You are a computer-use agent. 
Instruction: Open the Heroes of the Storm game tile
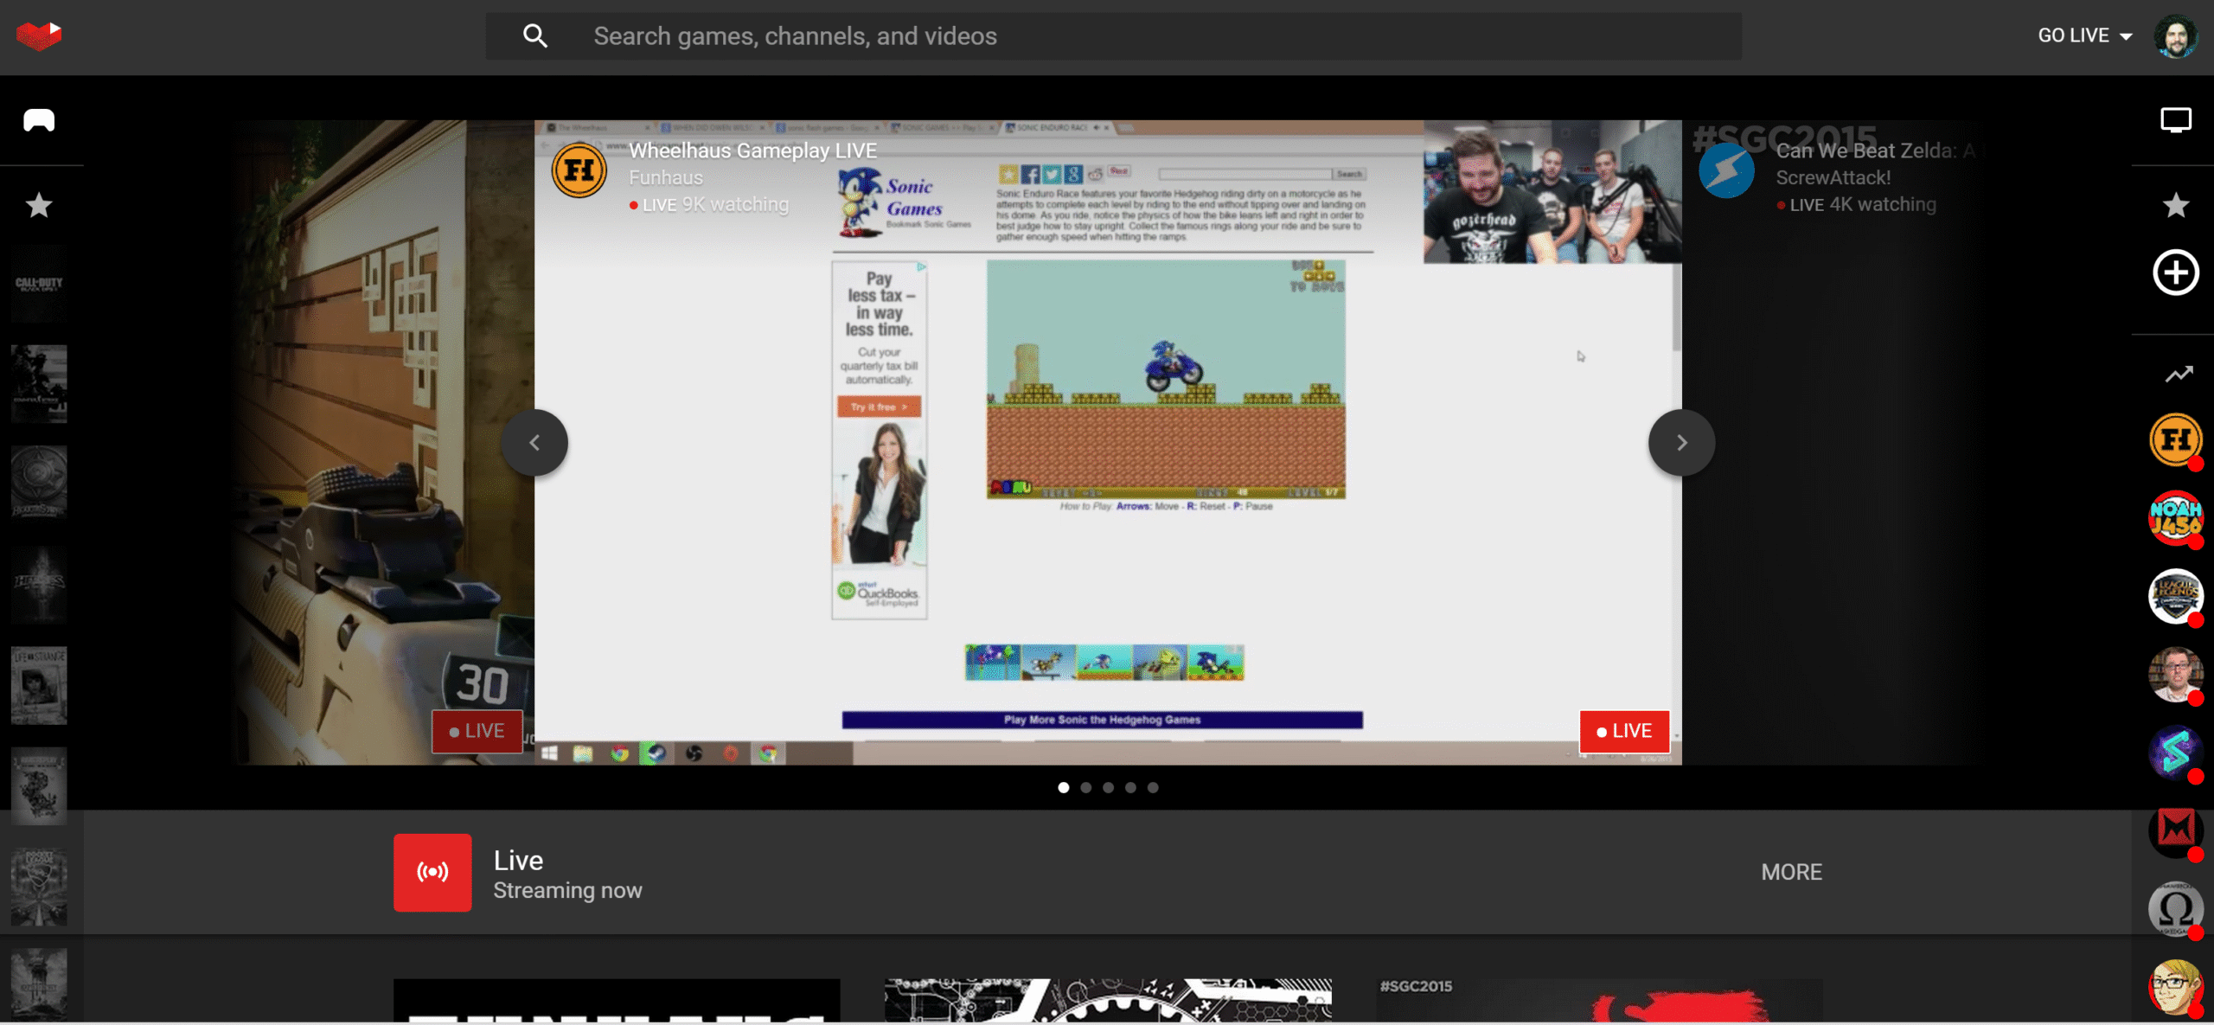(x=39, y=585)
